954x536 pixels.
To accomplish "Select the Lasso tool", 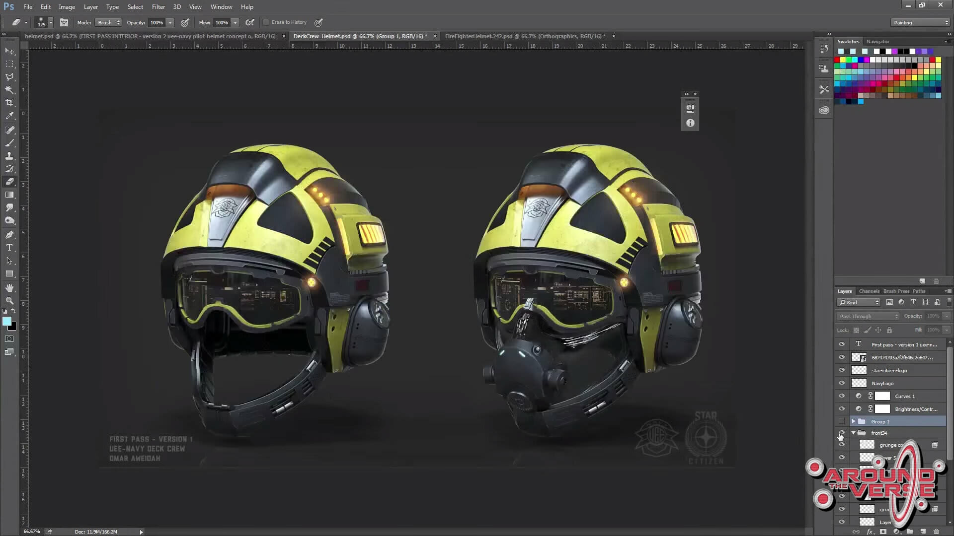I will pos(9,77).
